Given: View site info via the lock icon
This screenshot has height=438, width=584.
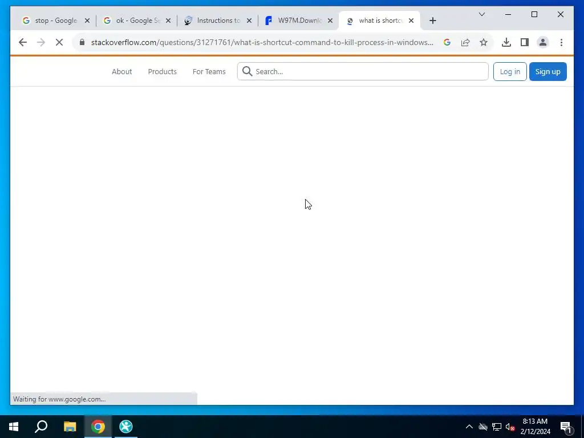Looking at the screenshot, I should click(x=82, y=42).
